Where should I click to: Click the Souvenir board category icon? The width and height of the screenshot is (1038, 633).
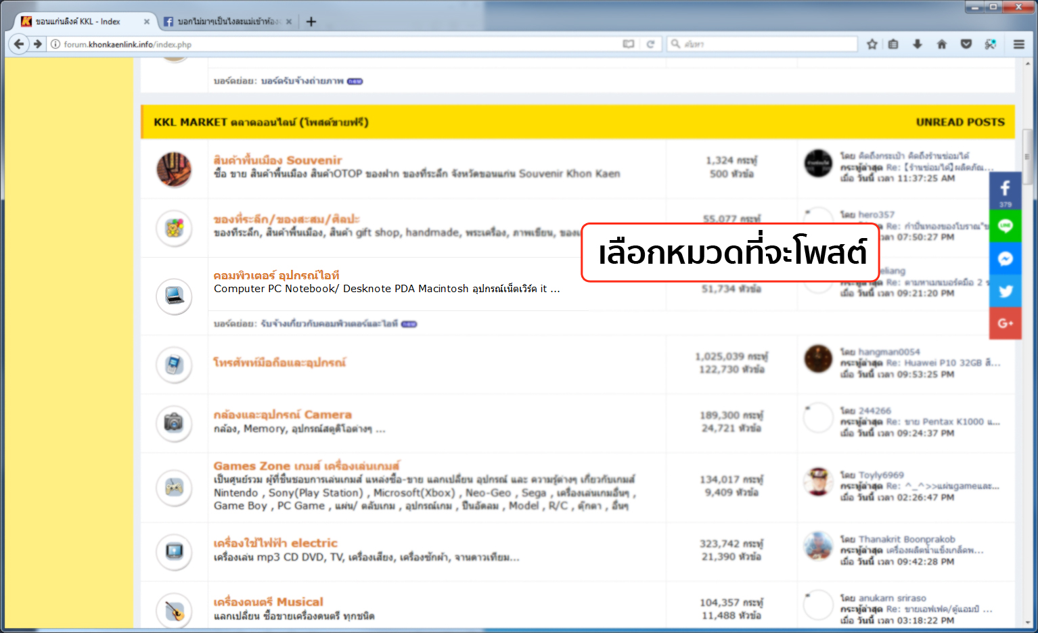click(x=174, y=169)
